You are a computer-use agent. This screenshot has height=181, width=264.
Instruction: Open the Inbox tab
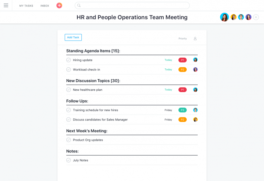(45, 6)
